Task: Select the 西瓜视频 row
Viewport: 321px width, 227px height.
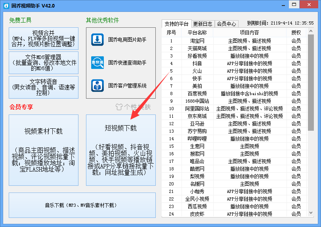Action: point(235,206)
